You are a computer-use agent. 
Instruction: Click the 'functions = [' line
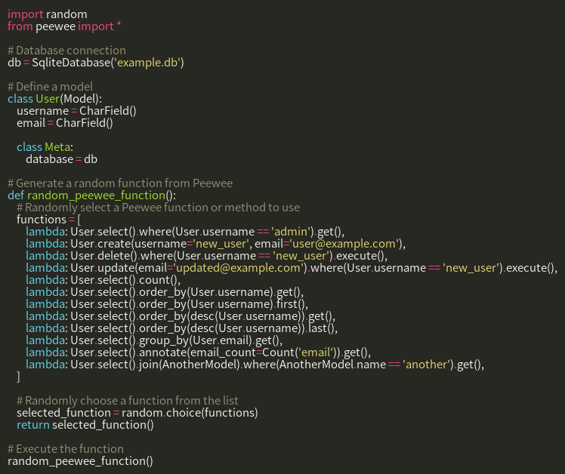[48, 220]
